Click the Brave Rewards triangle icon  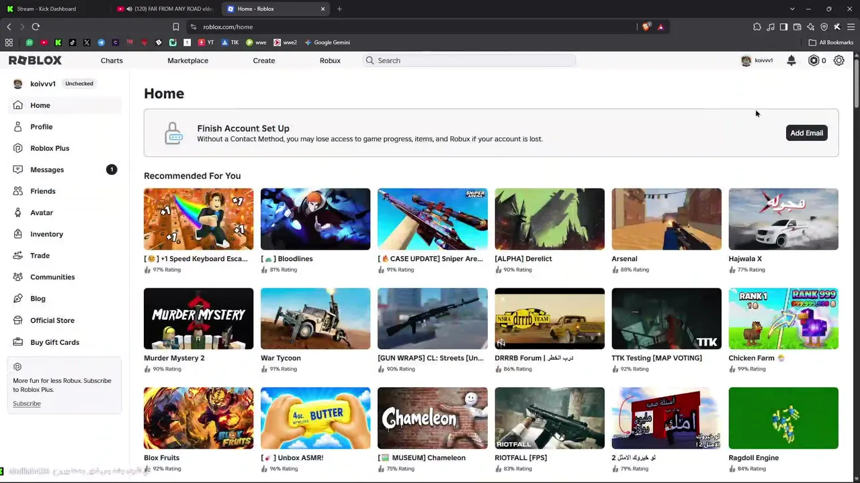pyautogui.click(x=660, y=27)
